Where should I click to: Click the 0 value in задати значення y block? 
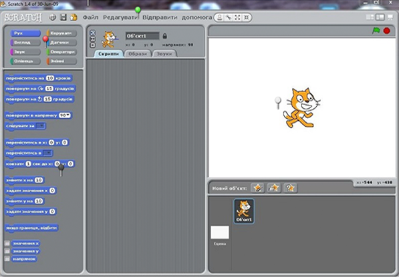52,212
